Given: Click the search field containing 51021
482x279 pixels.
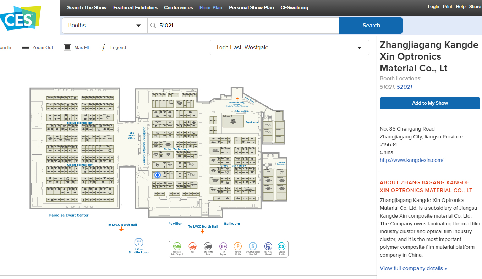Looking at the screenshot, I should point(243,26).
